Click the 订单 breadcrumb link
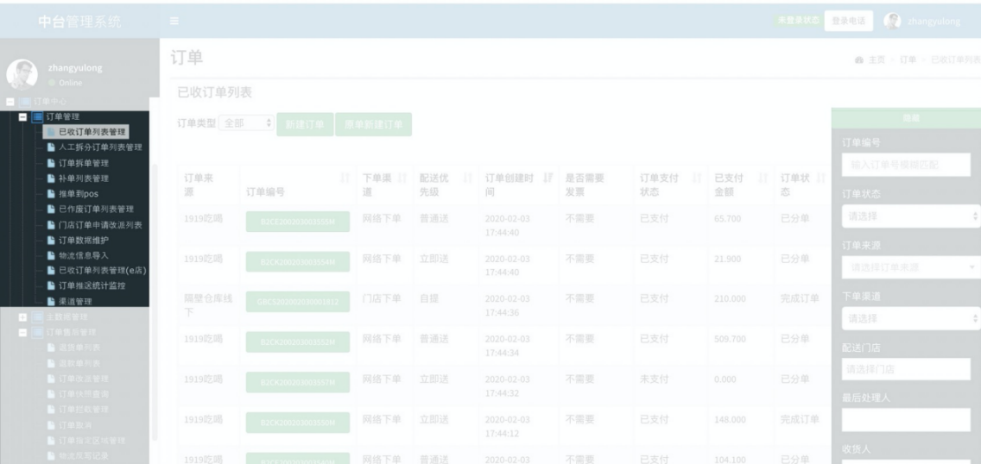The image size is (981, 464). click(x=908, y=60)
